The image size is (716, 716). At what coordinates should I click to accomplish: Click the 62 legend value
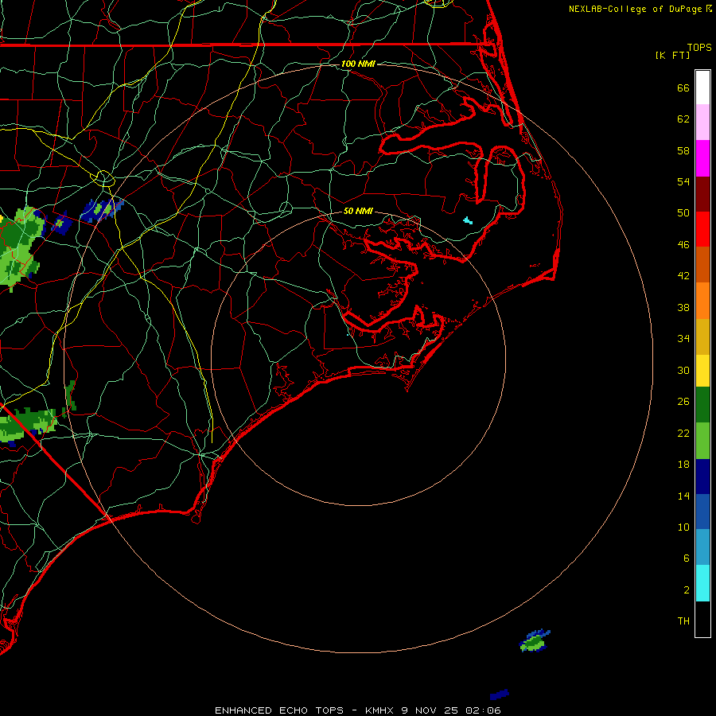[683, 119]
